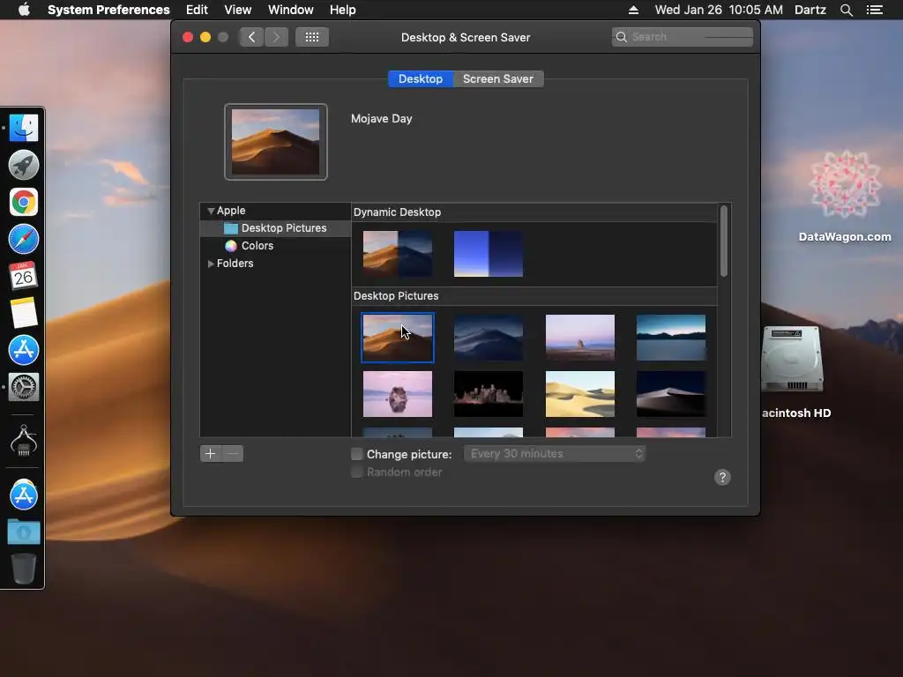Collapse the Apple group triangle
The image size is (903, 677).
tap(211, 212)
